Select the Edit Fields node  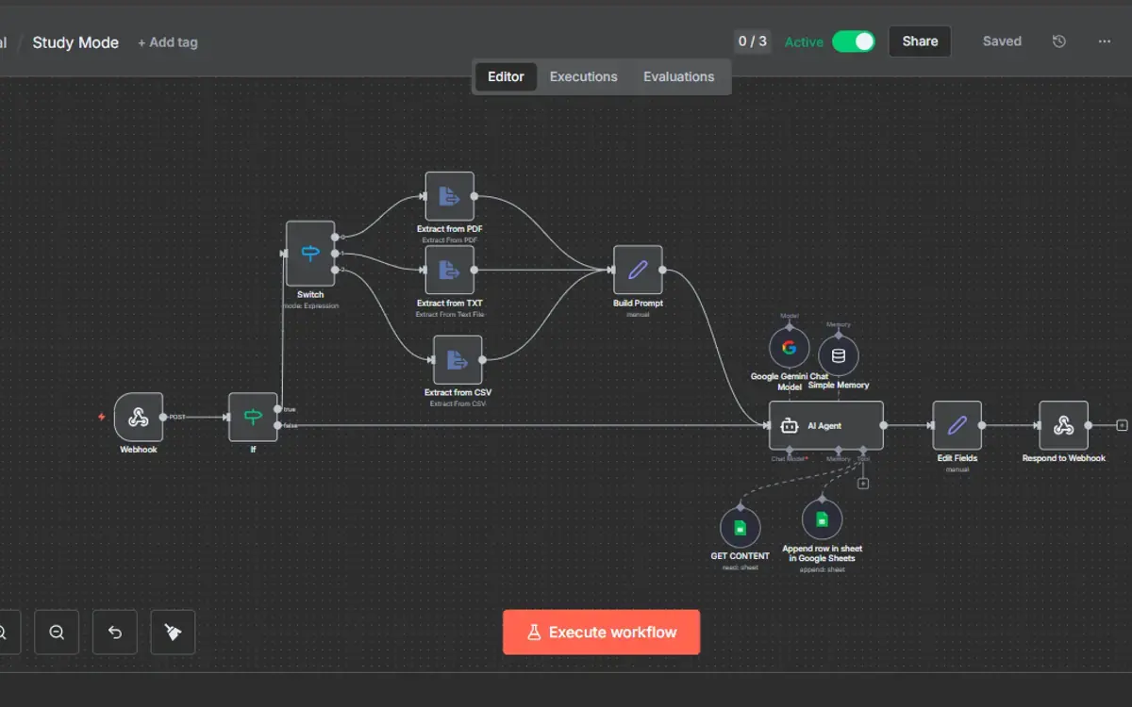tap(957, 425)
